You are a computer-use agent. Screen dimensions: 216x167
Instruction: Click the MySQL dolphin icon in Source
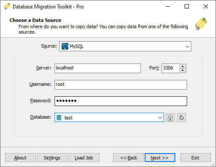[x=65, y=46]
